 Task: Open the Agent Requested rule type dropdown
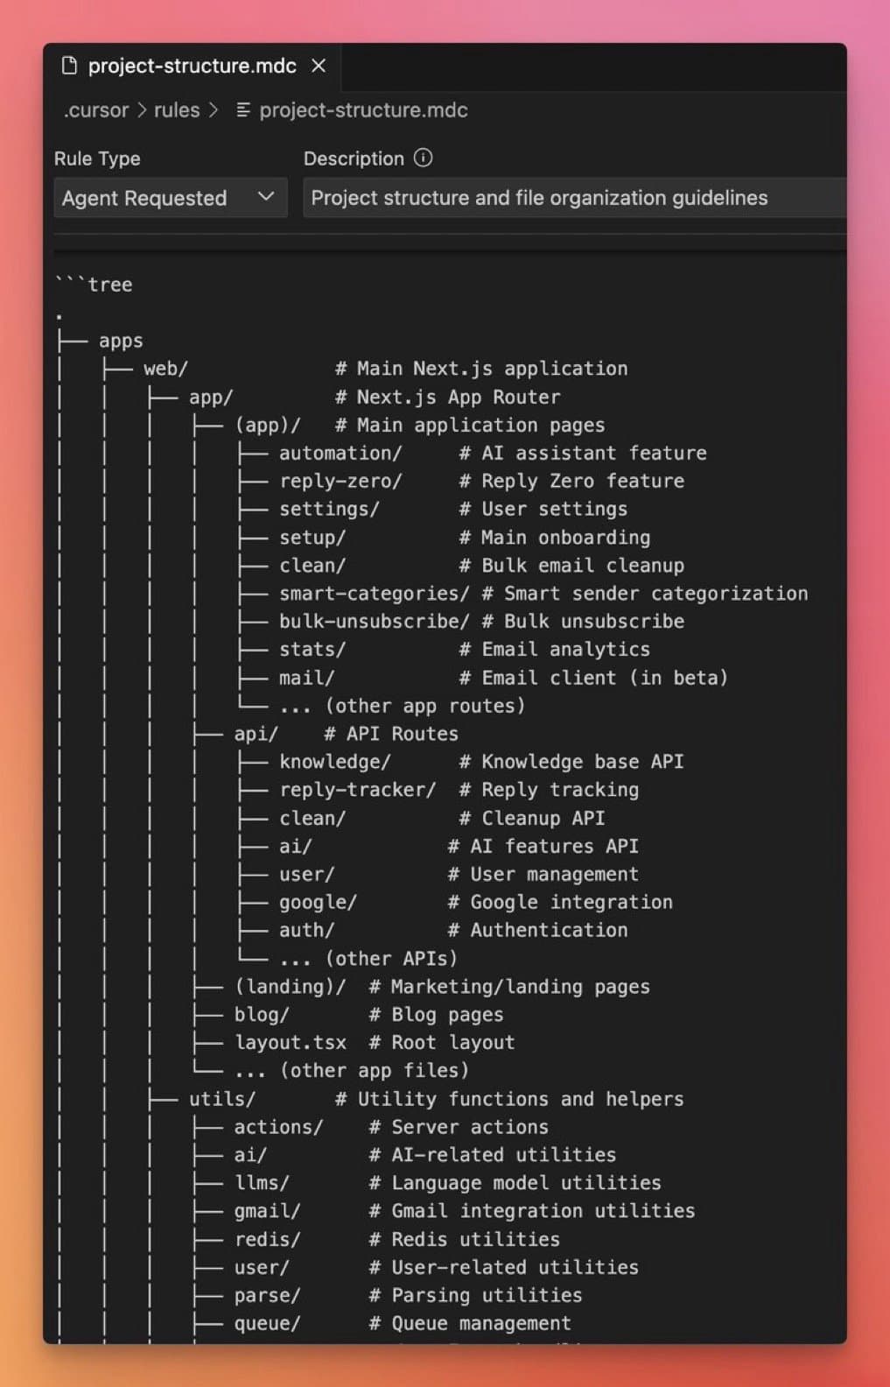[170, 198]
